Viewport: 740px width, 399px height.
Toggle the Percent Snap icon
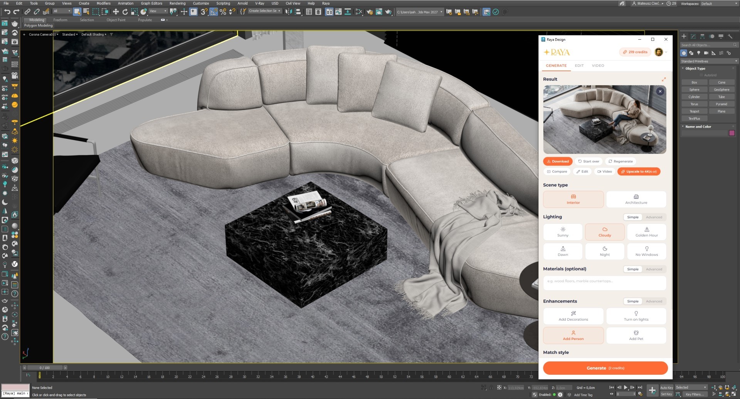(x=223, y=12)
